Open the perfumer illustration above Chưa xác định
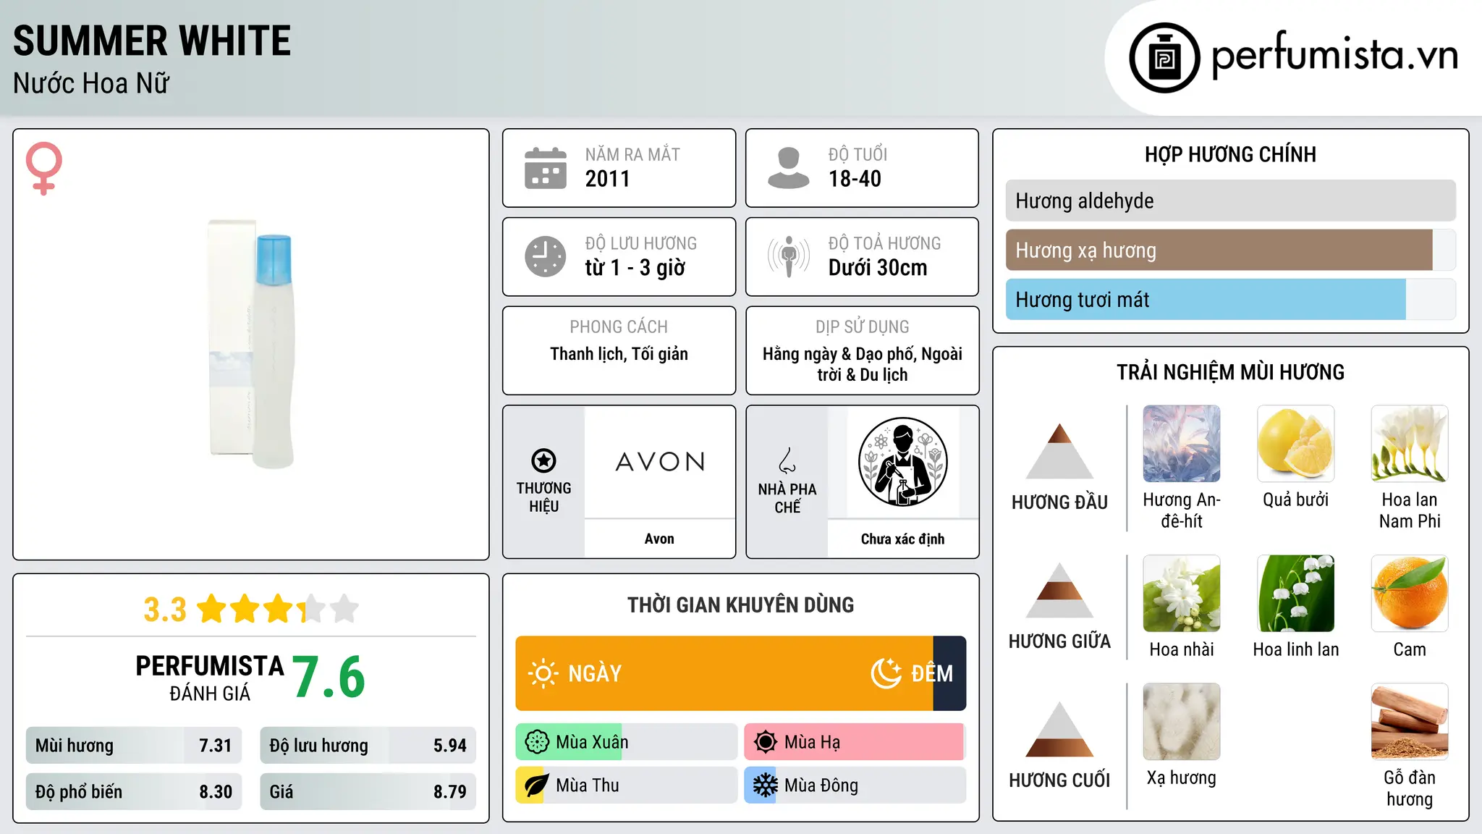The image size is (1482, 834). (x=902, y=462)
